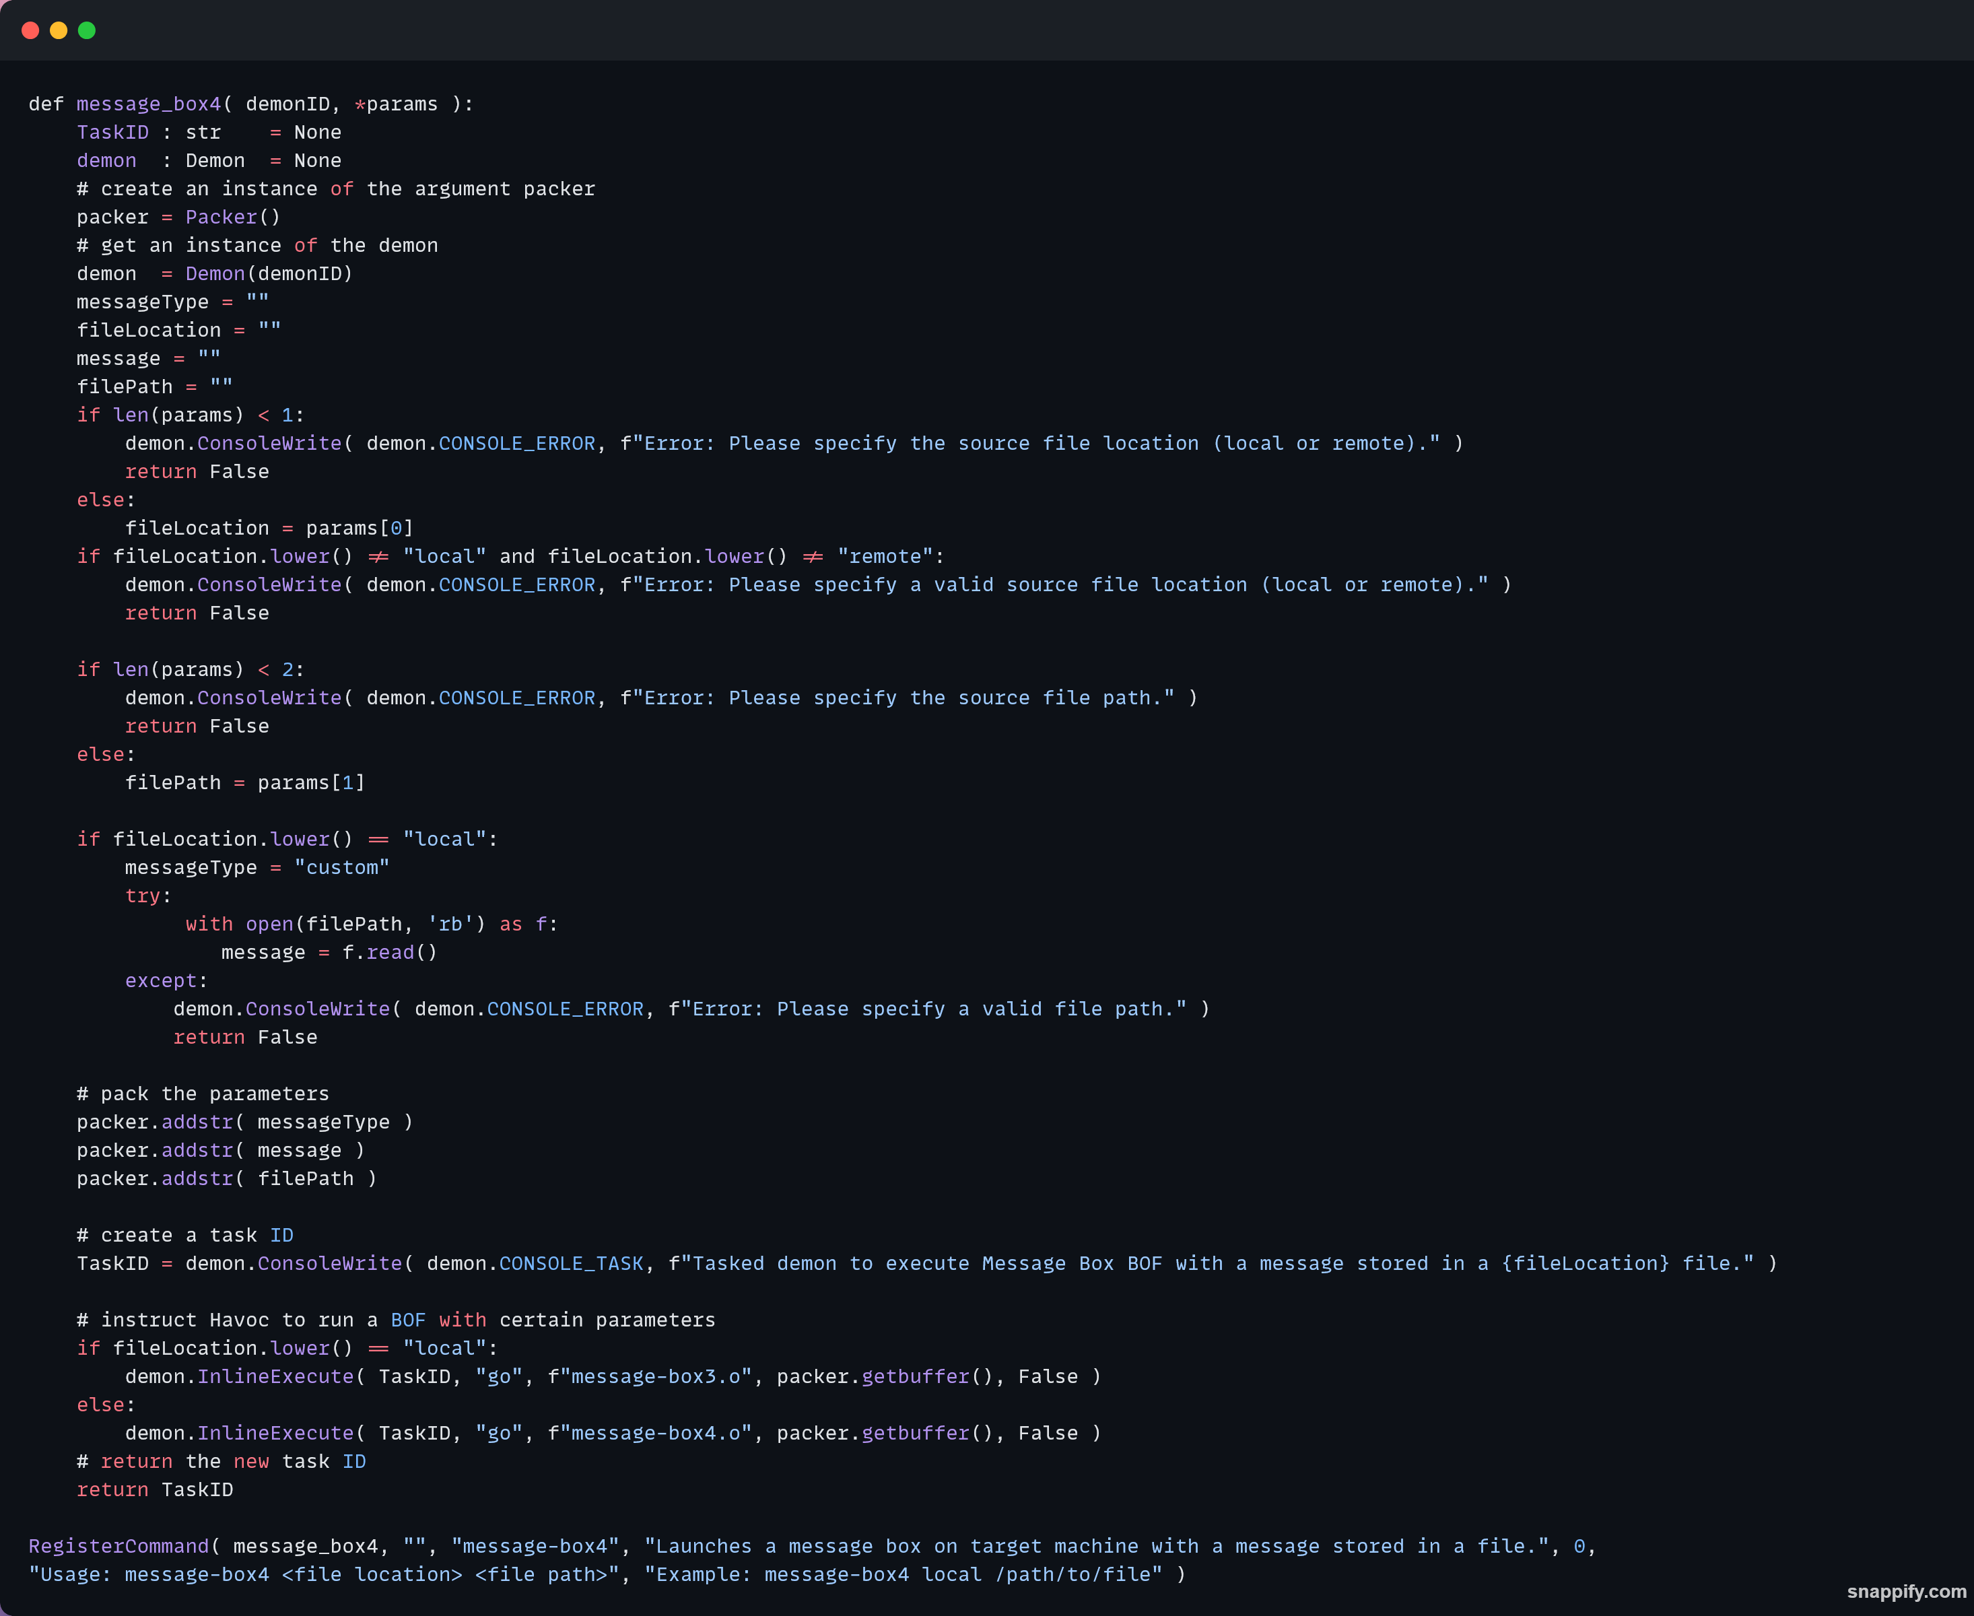The width and height of the screenshot is (1974, 1616).
Task: Select comment '# create an instance of the argument packer'
Action: (x=335, y=189)
